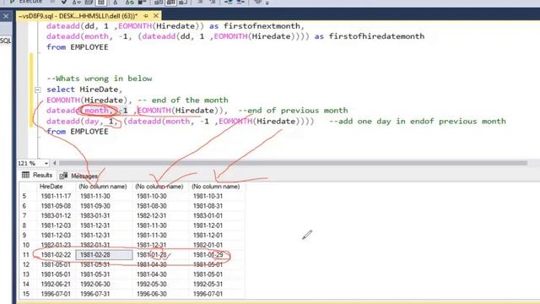
Task: Click the horizontal scrollbar's left arrow
Action: pos(54,163)
